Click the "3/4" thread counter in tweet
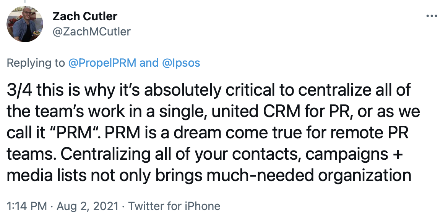The height and width of the screenshot is (218, 448). (x=19, y=90)
